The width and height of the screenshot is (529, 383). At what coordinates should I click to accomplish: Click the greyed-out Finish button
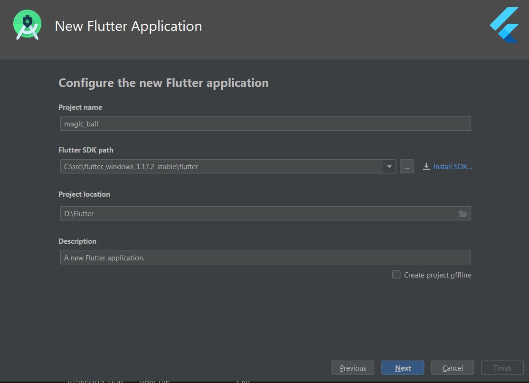[x=502, y=368]
